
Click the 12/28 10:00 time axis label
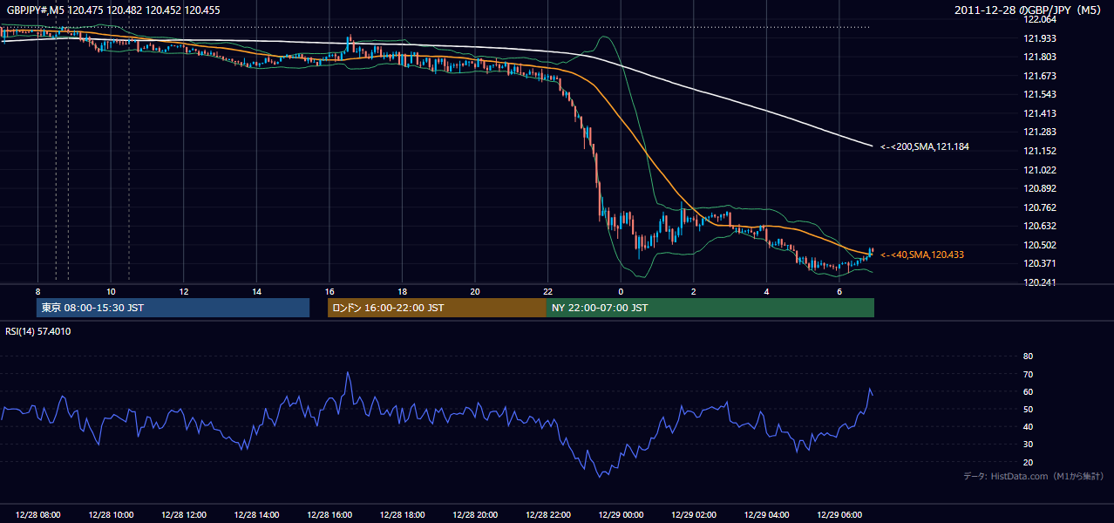pyautogui.click(x=111, y=515)
